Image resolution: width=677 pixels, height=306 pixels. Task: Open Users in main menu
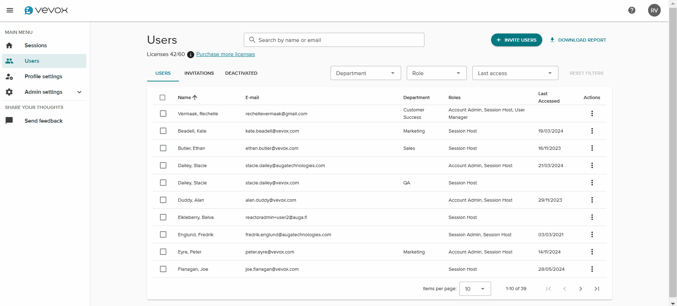[44, 61]
